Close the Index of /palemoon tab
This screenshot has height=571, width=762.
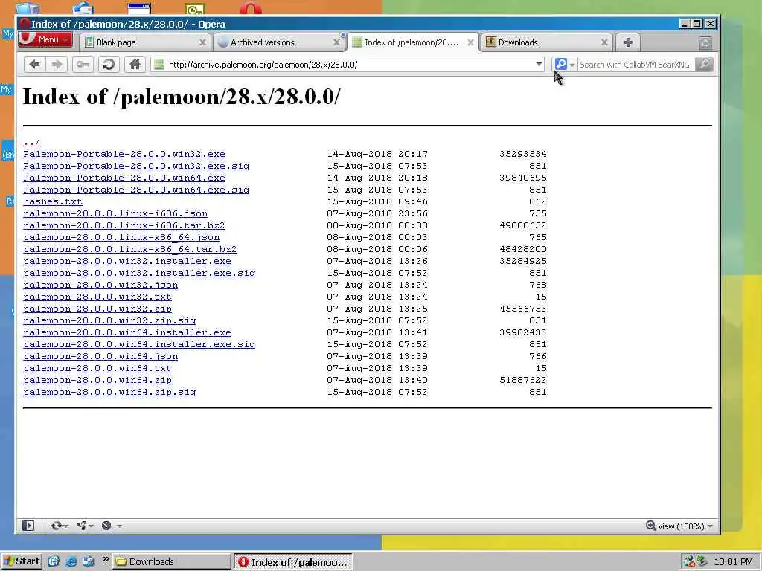click(x=470, y=42)
